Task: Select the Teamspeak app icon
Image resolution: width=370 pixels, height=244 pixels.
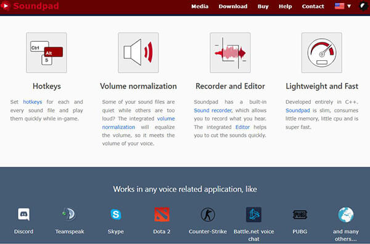Action: [x=69, y=214]
